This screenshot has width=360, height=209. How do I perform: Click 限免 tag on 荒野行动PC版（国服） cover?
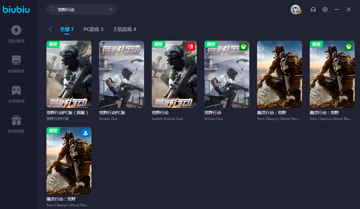(53, 44)
